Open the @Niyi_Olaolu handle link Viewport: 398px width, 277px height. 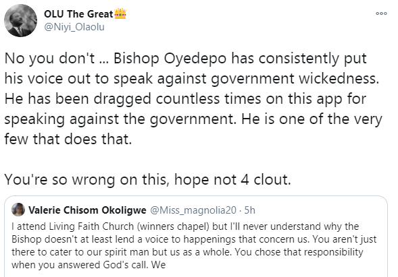coord(74,27)
